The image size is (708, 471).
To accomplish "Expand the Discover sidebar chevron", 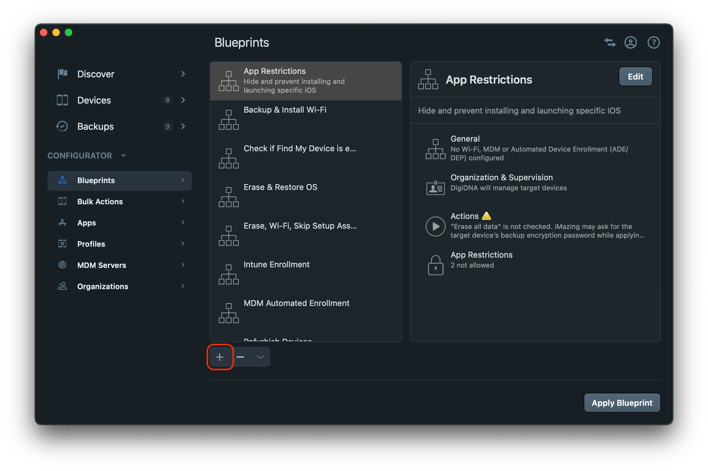I will (x=183, y=74).
